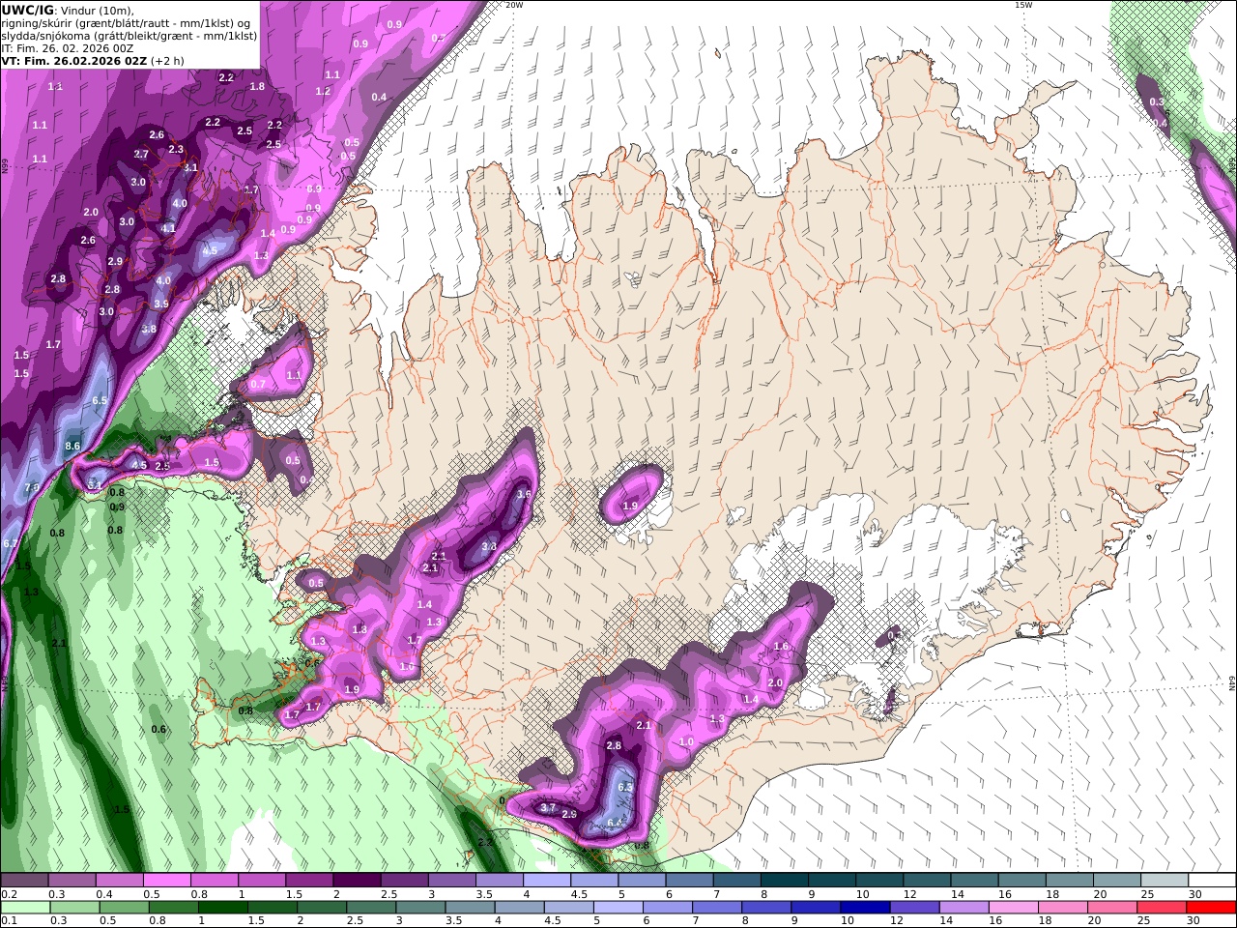Image resolution: width=1237 pixels, height=928 pixels.
Task: Click the 0.6 precipitation value
Action: click(x=159, y=730)
